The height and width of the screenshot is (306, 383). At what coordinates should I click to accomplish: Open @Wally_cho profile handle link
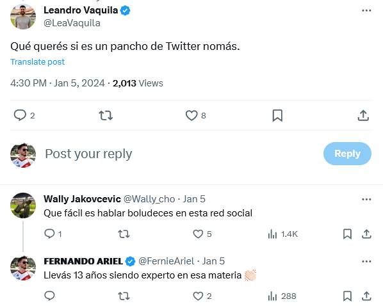click(x=149, y=199)
